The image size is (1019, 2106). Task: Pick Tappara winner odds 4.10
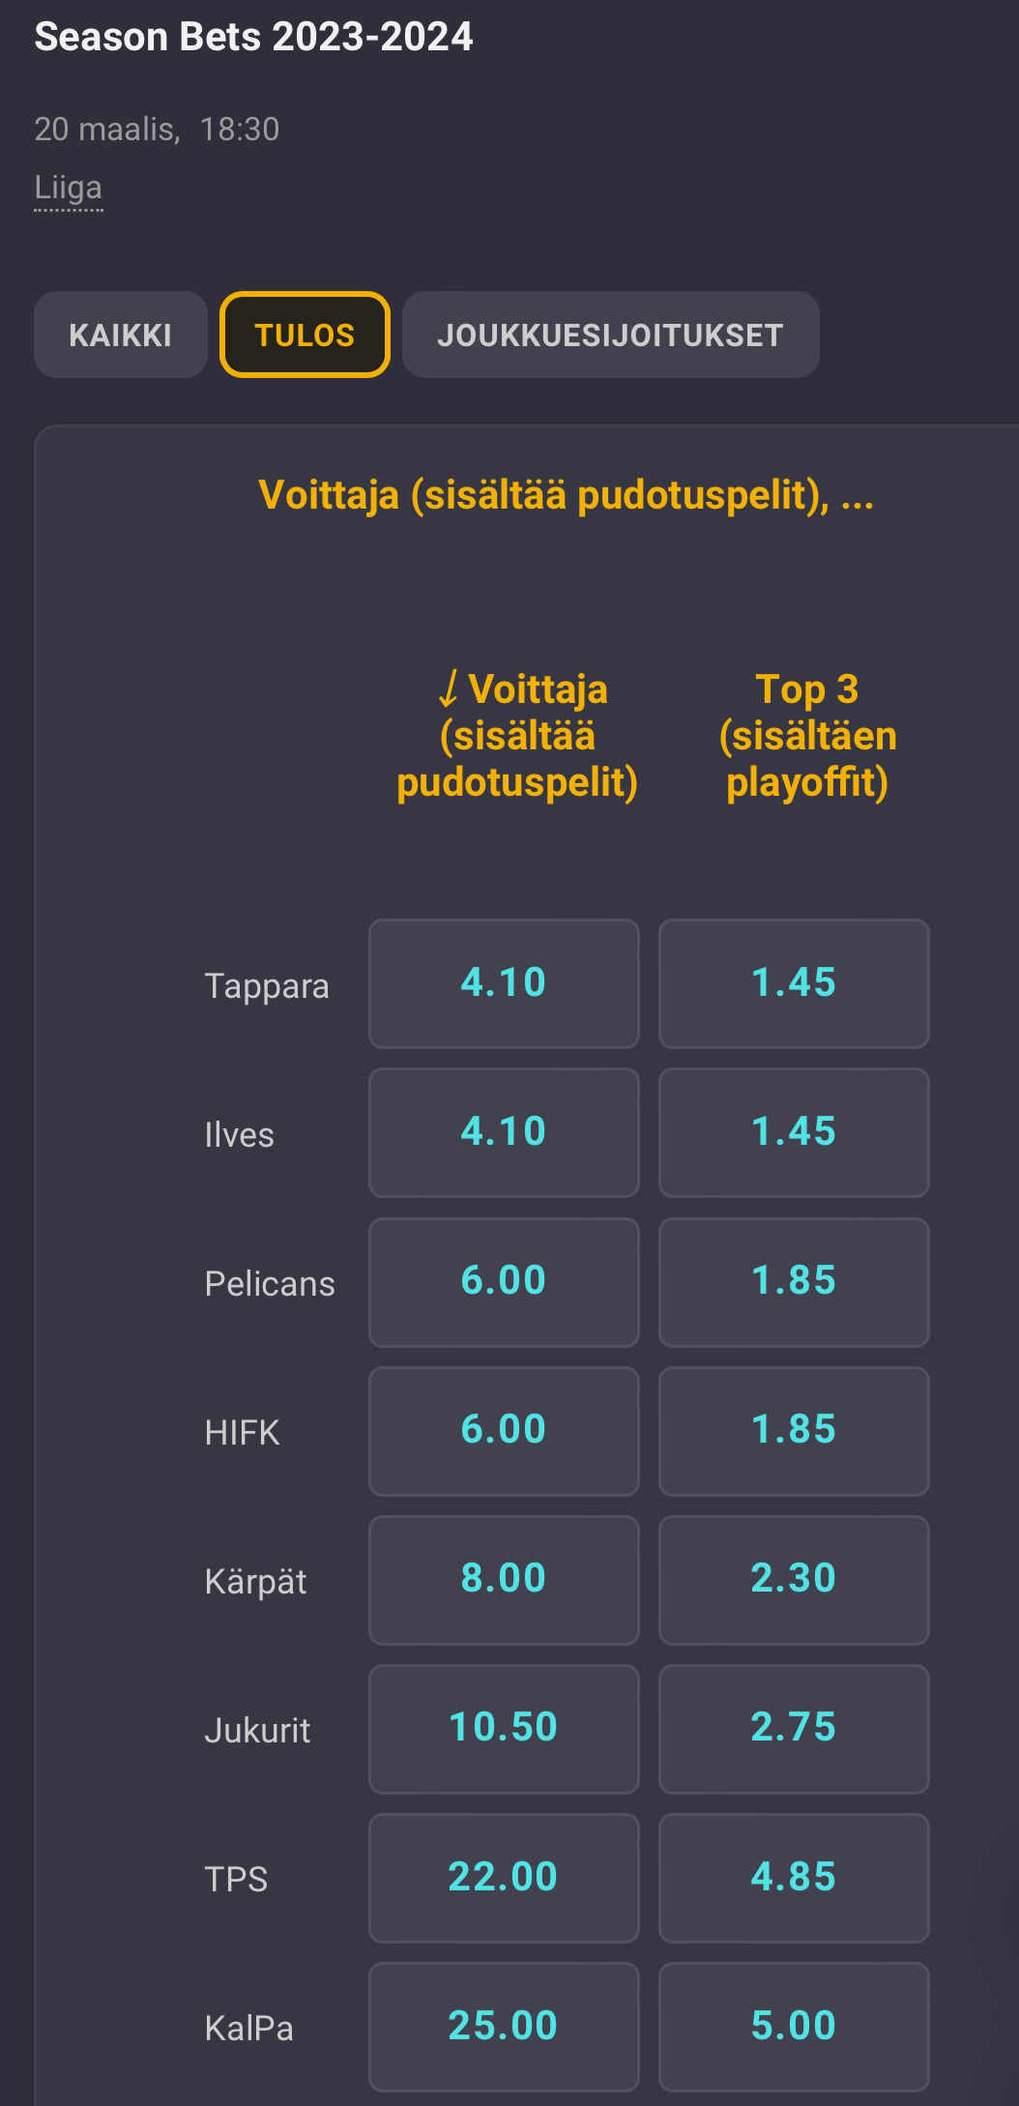[504, 983]
